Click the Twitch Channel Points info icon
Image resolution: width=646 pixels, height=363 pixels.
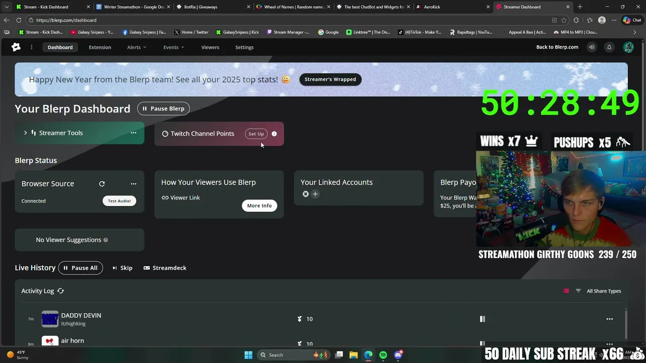[274, 134]
